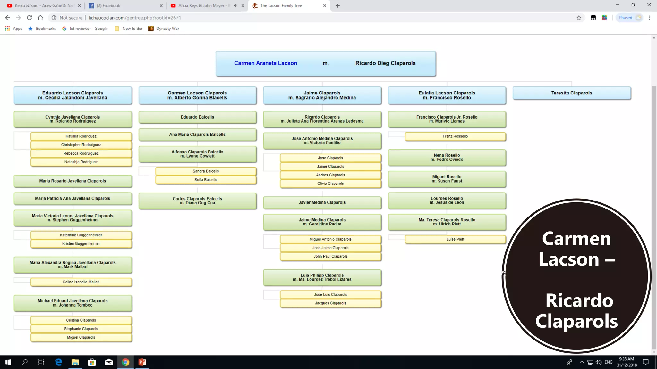657x369 pixels.
Task: Bookmark this page with the star icon
Action: pyautogui.click(x=579, y=18)
